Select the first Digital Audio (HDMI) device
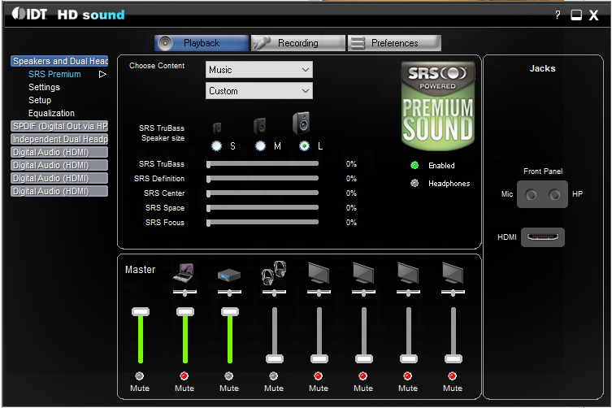 pos(59,152)
